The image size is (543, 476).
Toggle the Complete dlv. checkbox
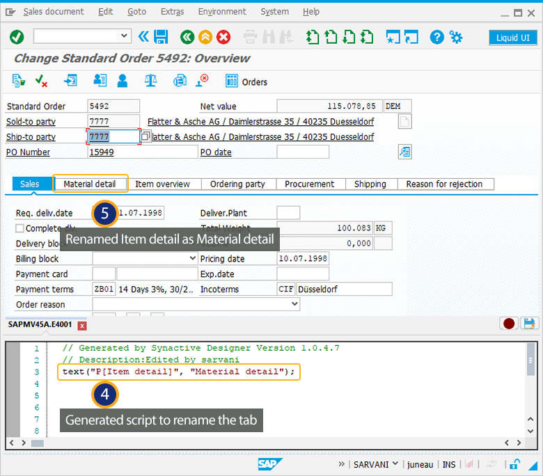(19, 228)
